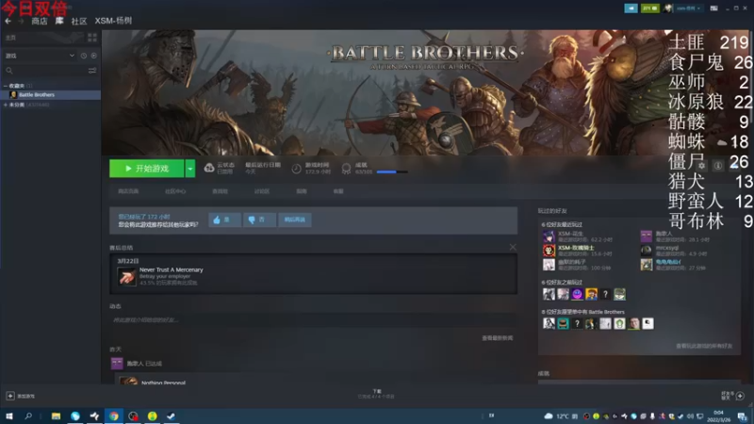
Task: Open the white square wishlist friend avatar
Action: (647, 323)
